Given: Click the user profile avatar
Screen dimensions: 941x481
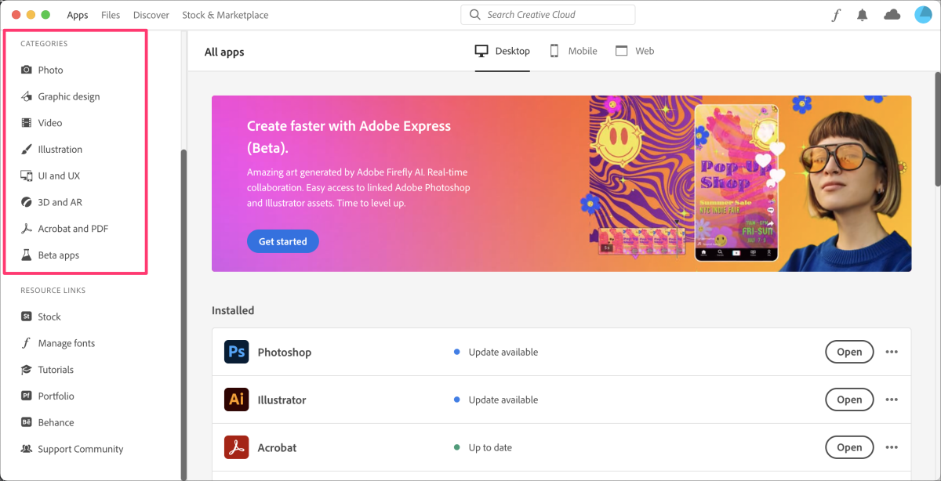Looking at the screenshot, I should [x=922, y=14].
